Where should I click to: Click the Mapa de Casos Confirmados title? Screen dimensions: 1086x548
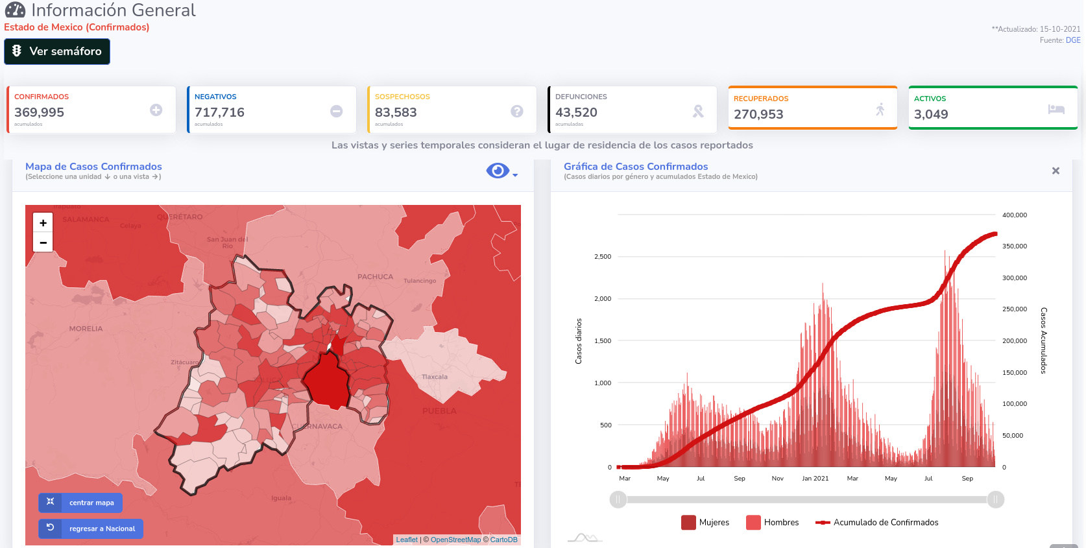click(93, 167)
